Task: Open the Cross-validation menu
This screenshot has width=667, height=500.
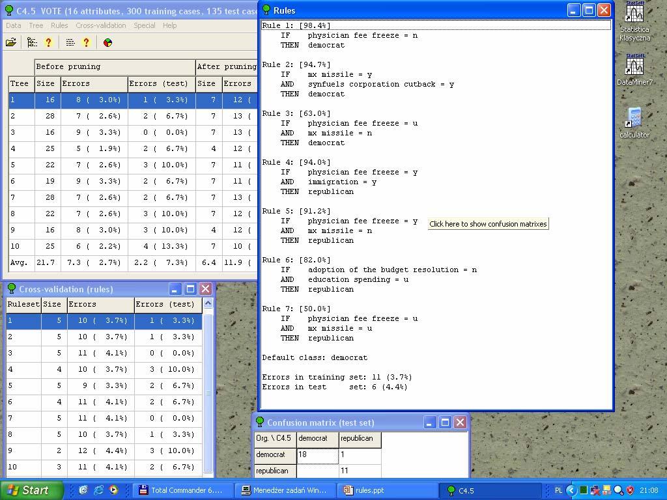Action: pyautogui.click(x=101, y=25)
